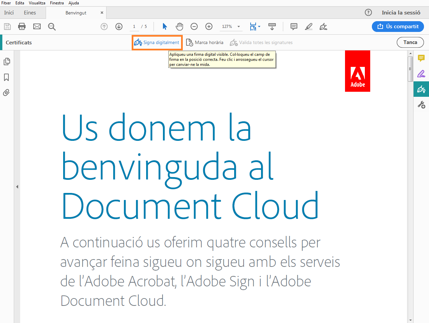Open Comment tool in right pane

pyautogui.click(x=421, y=58)
